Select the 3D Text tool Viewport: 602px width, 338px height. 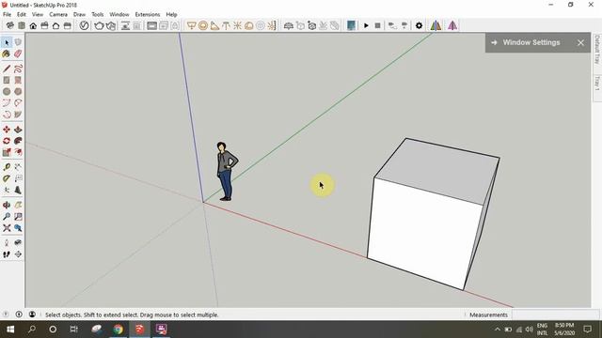coord(18,190)
